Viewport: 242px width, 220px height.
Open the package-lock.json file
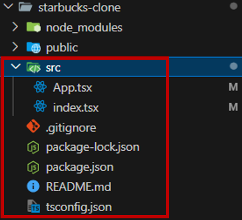(93, 148)
